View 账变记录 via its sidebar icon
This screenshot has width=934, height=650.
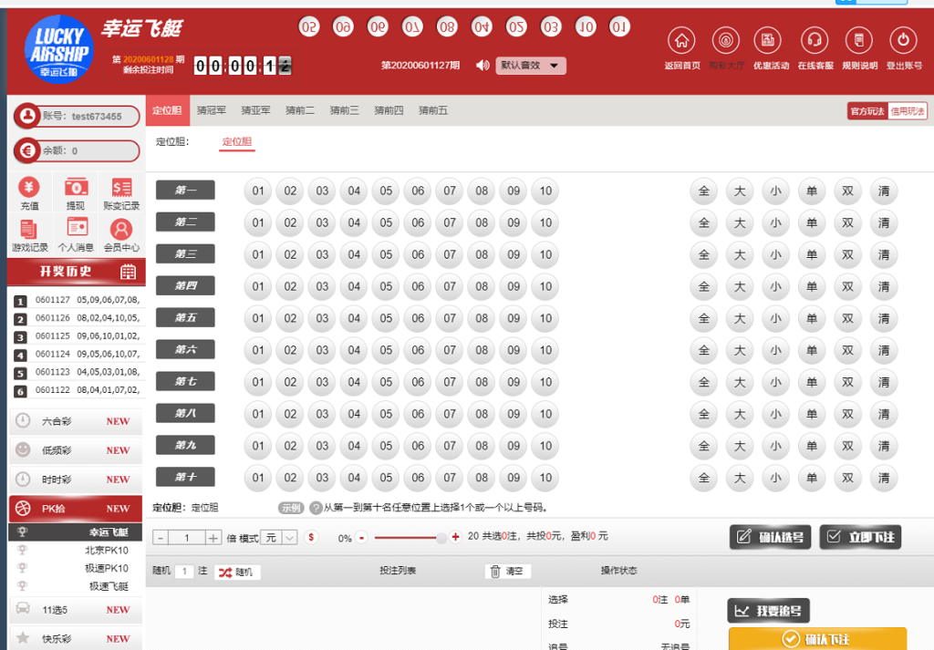(x=122, y=189)
